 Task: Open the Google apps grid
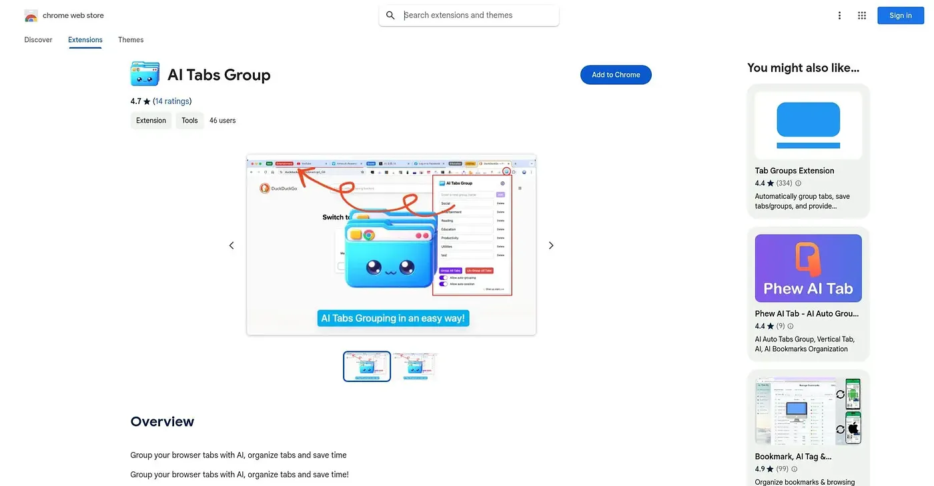(x=862, y=15)
